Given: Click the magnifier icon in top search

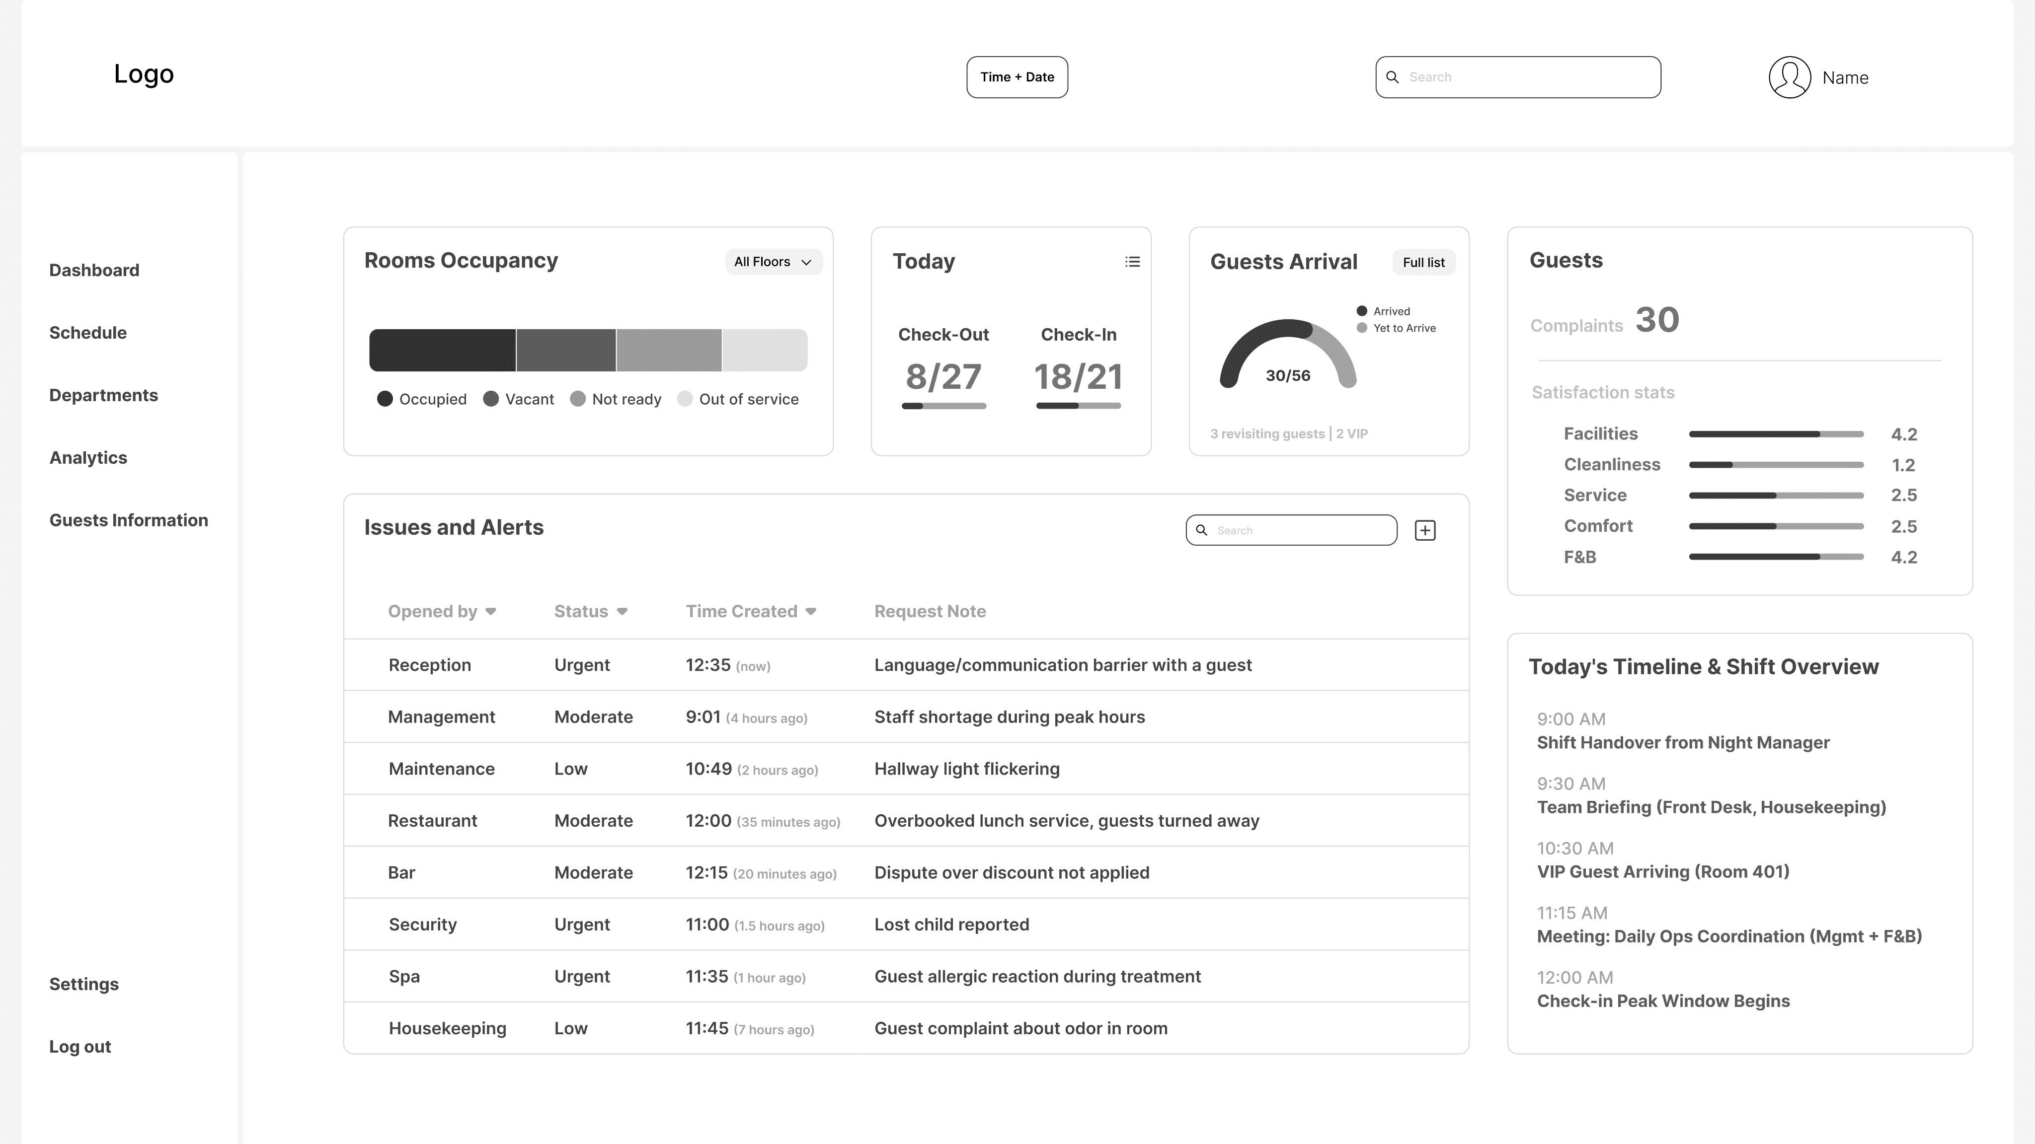Looking at the screenshot, I should tap(1393, 77).
